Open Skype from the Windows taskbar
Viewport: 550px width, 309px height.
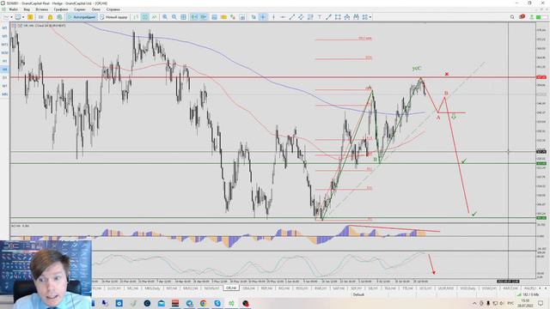(217, 303)
